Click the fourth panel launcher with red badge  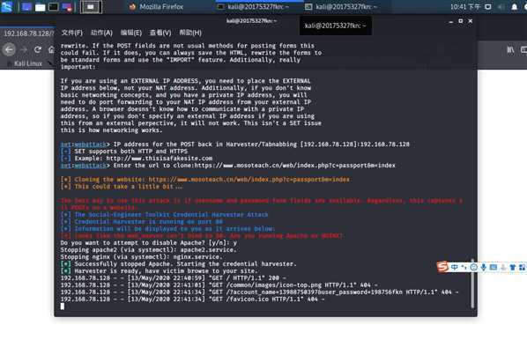(67, 7)
